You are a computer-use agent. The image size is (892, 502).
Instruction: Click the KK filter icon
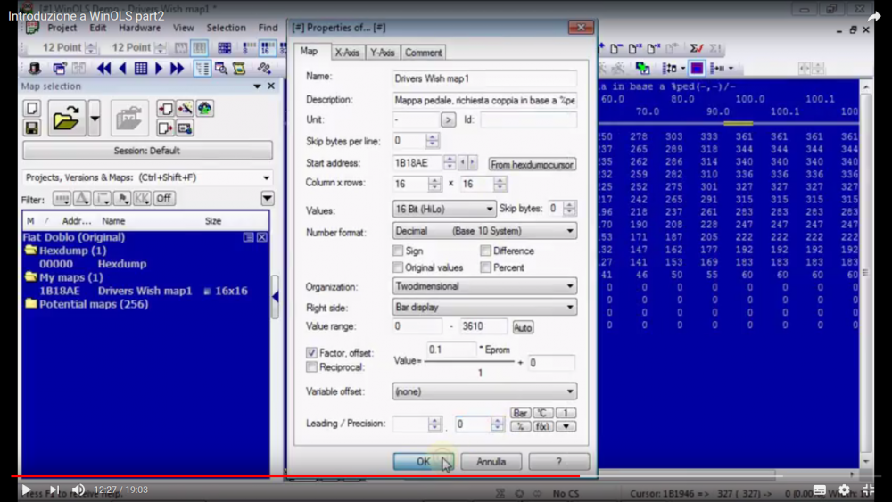click(x=142, y=199)
